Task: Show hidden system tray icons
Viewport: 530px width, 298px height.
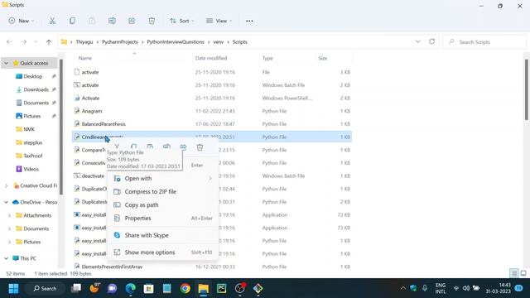Action: point(403,288)
